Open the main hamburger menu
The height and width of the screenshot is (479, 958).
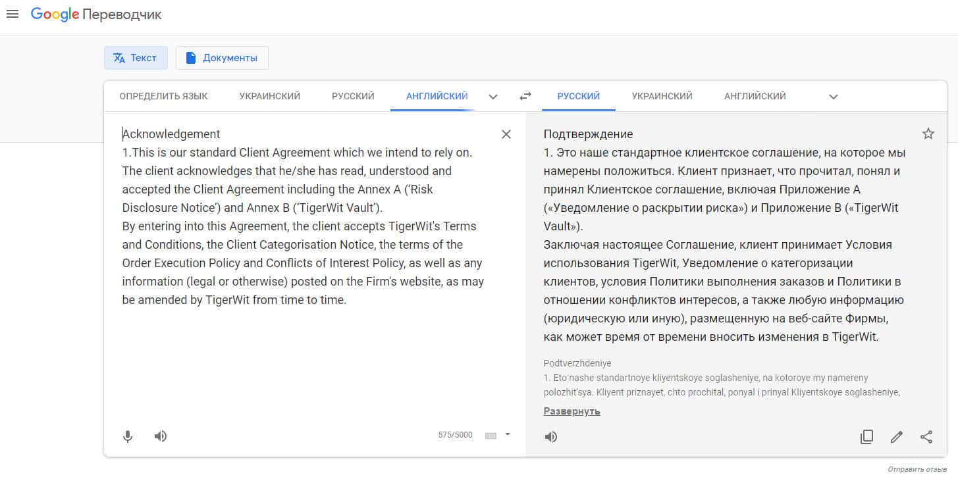pyautogui.click(x=12, y=14)
